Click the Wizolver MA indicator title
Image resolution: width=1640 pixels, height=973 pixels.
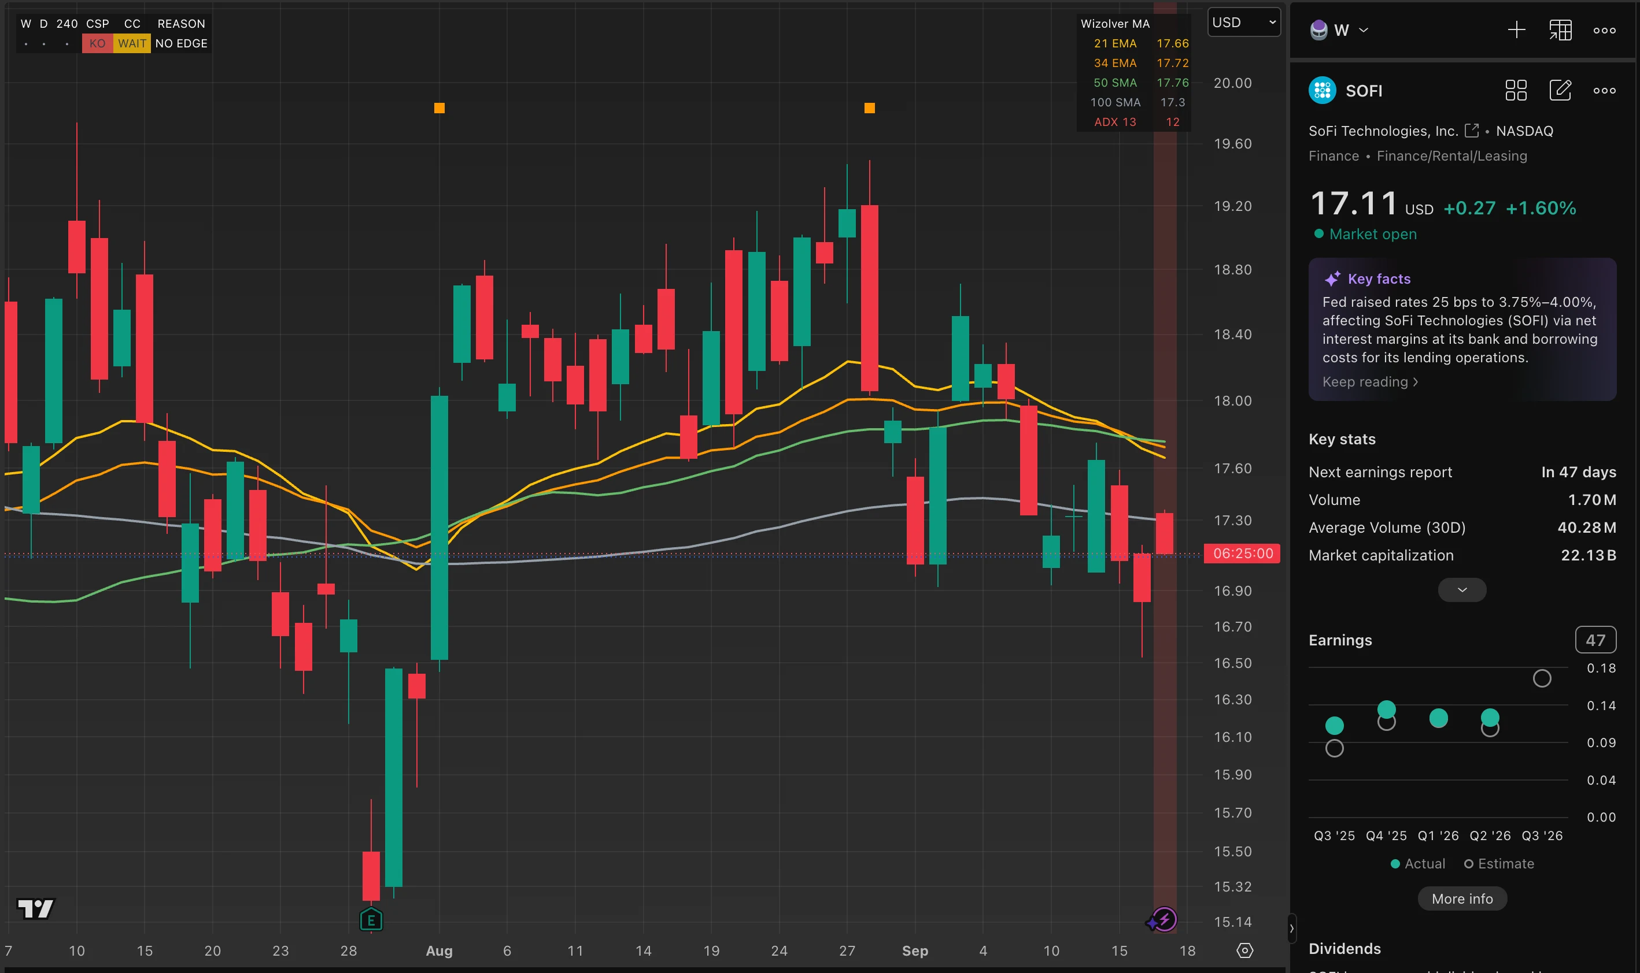(x=1115, y=24)
